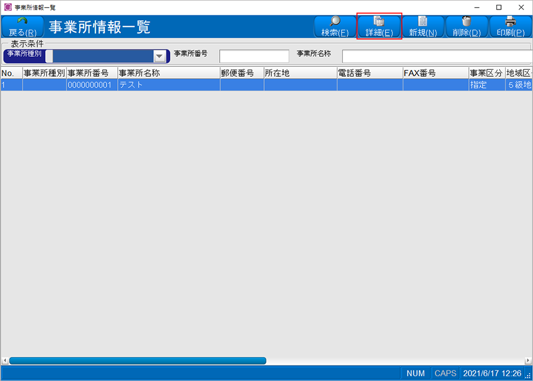533x381 pixels.
Task: Click the app icon in the title bar
Action: [8, 7]
